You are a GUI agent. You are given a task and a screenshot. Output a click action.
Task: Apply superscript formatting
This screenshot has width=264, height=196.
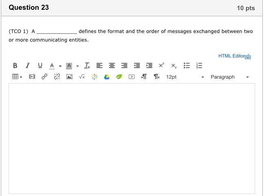[x=161, y=65]
